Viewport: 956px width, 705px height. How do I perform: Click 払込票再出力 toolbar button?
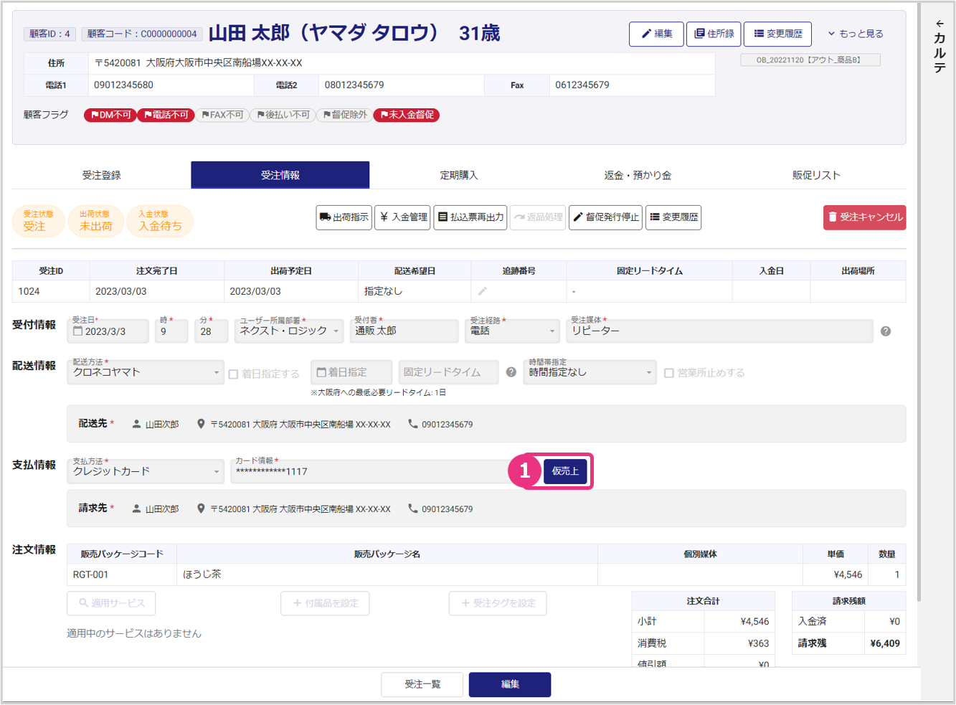pos(470,217)
